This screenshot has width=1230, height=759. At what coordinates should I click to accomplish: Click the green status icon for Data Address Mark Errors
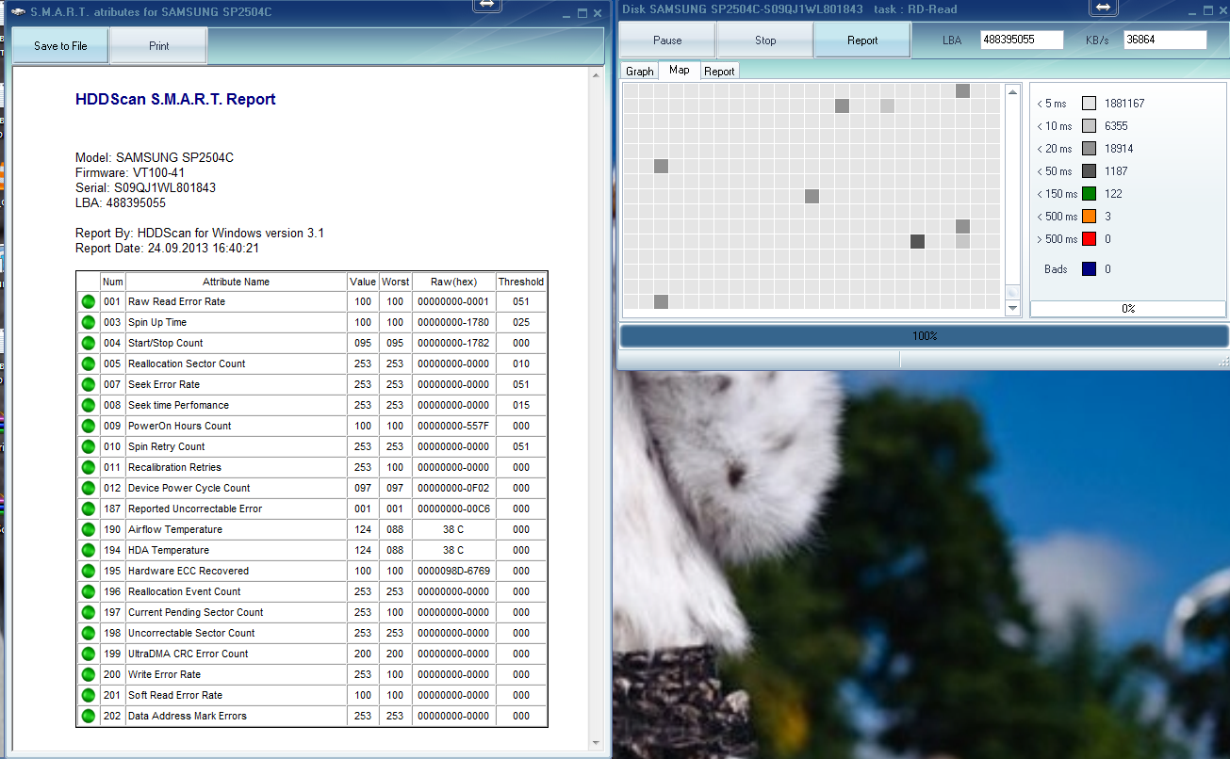pos(89,717)
